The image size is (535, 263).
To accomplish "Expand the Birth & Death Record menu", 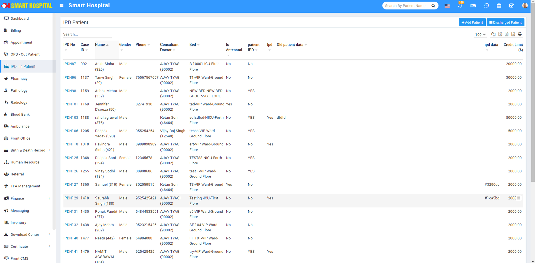I will pos(28,150).
